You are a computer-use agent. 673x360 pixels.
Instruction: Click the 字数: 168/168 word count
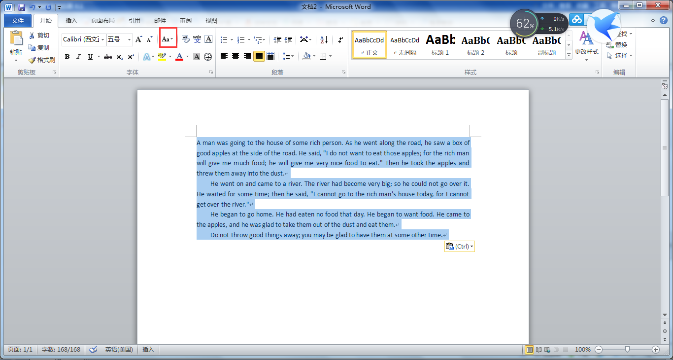tap(61, 350)
